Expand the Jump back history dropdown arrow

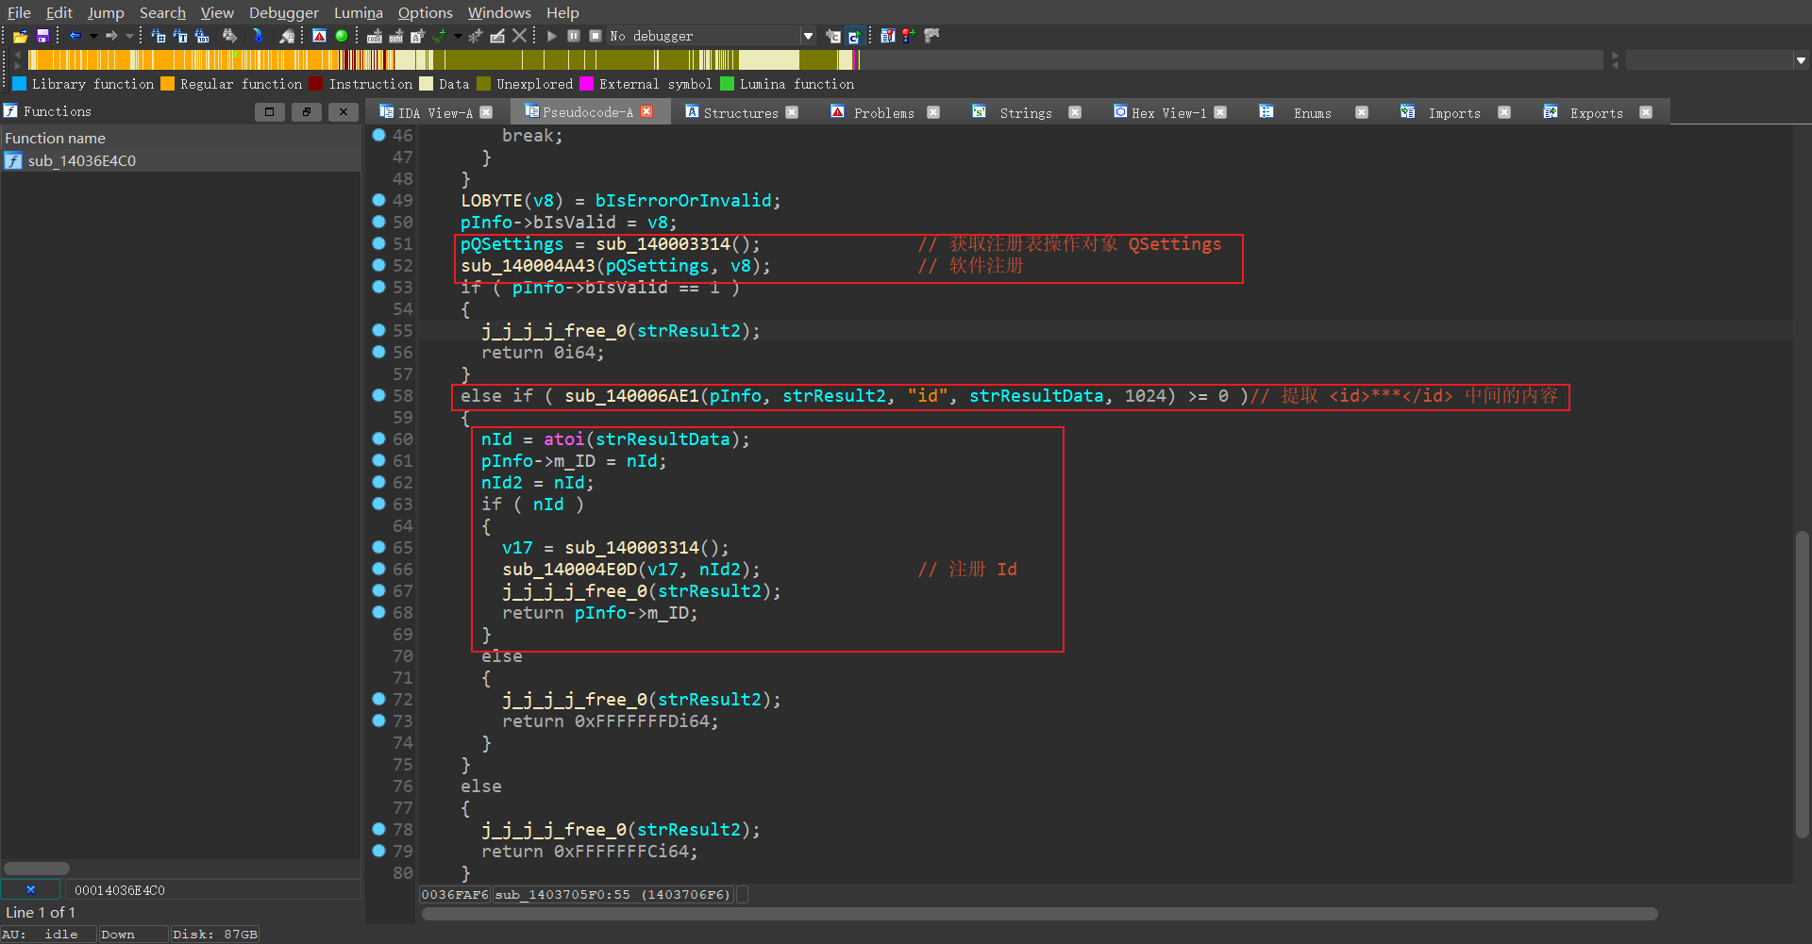point(92,36)
